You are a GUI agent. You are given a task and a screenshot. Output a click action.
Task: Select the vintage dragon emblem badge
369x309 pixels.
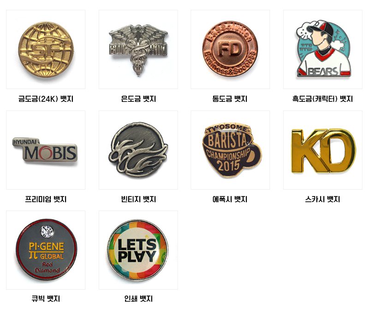click(x=138, y=150)
